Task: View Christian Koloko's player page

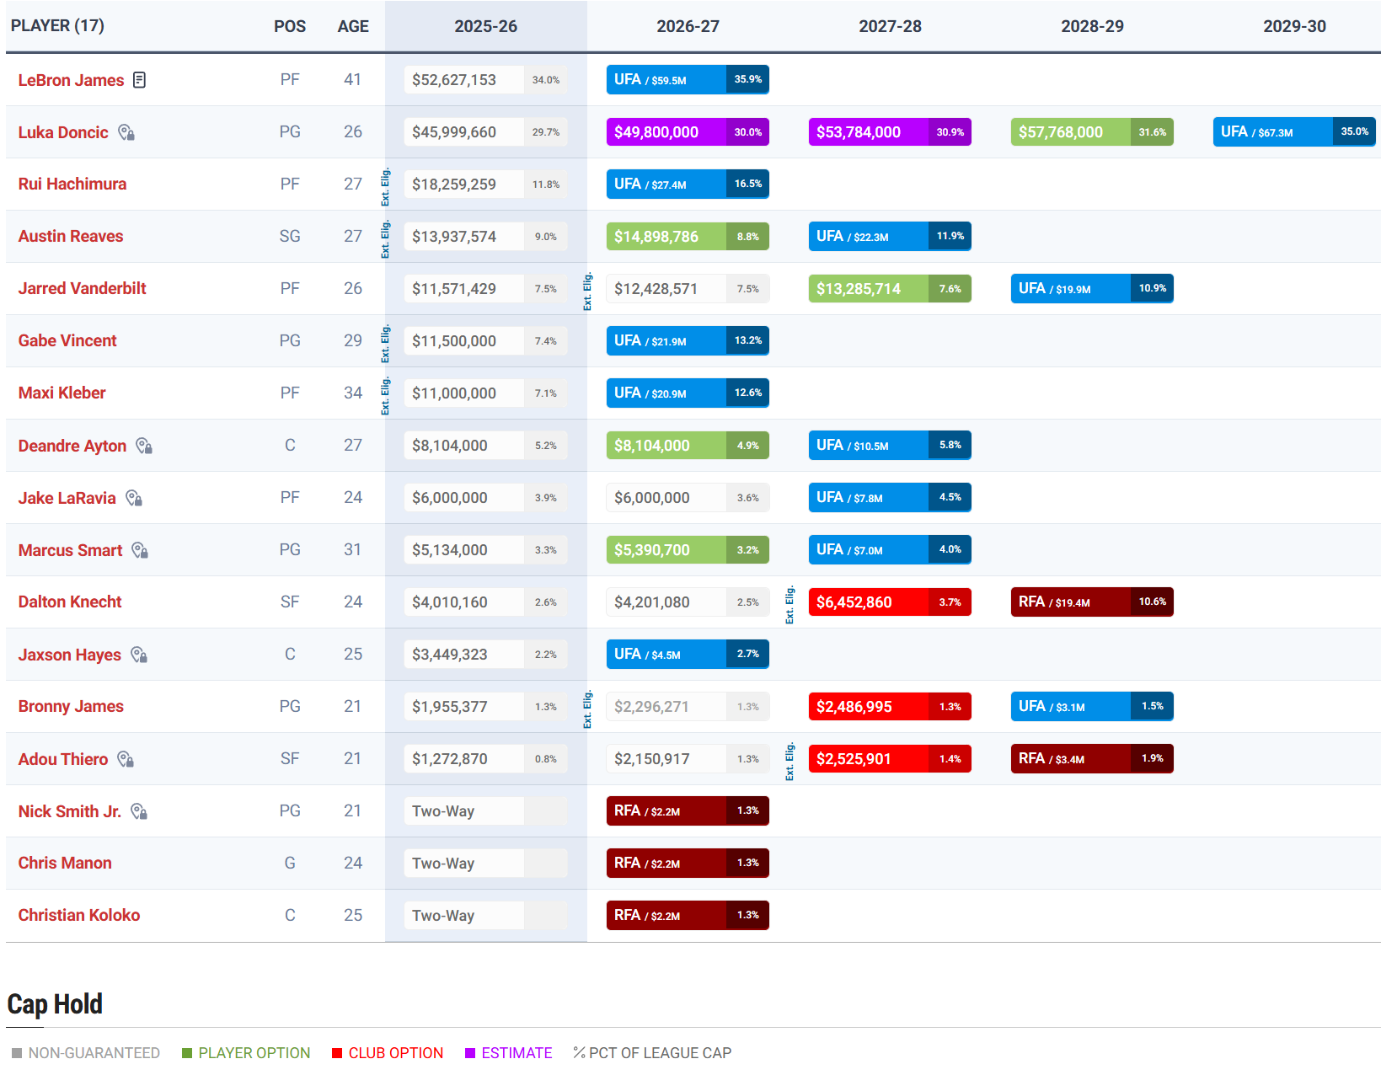Action: coord(79,916)
